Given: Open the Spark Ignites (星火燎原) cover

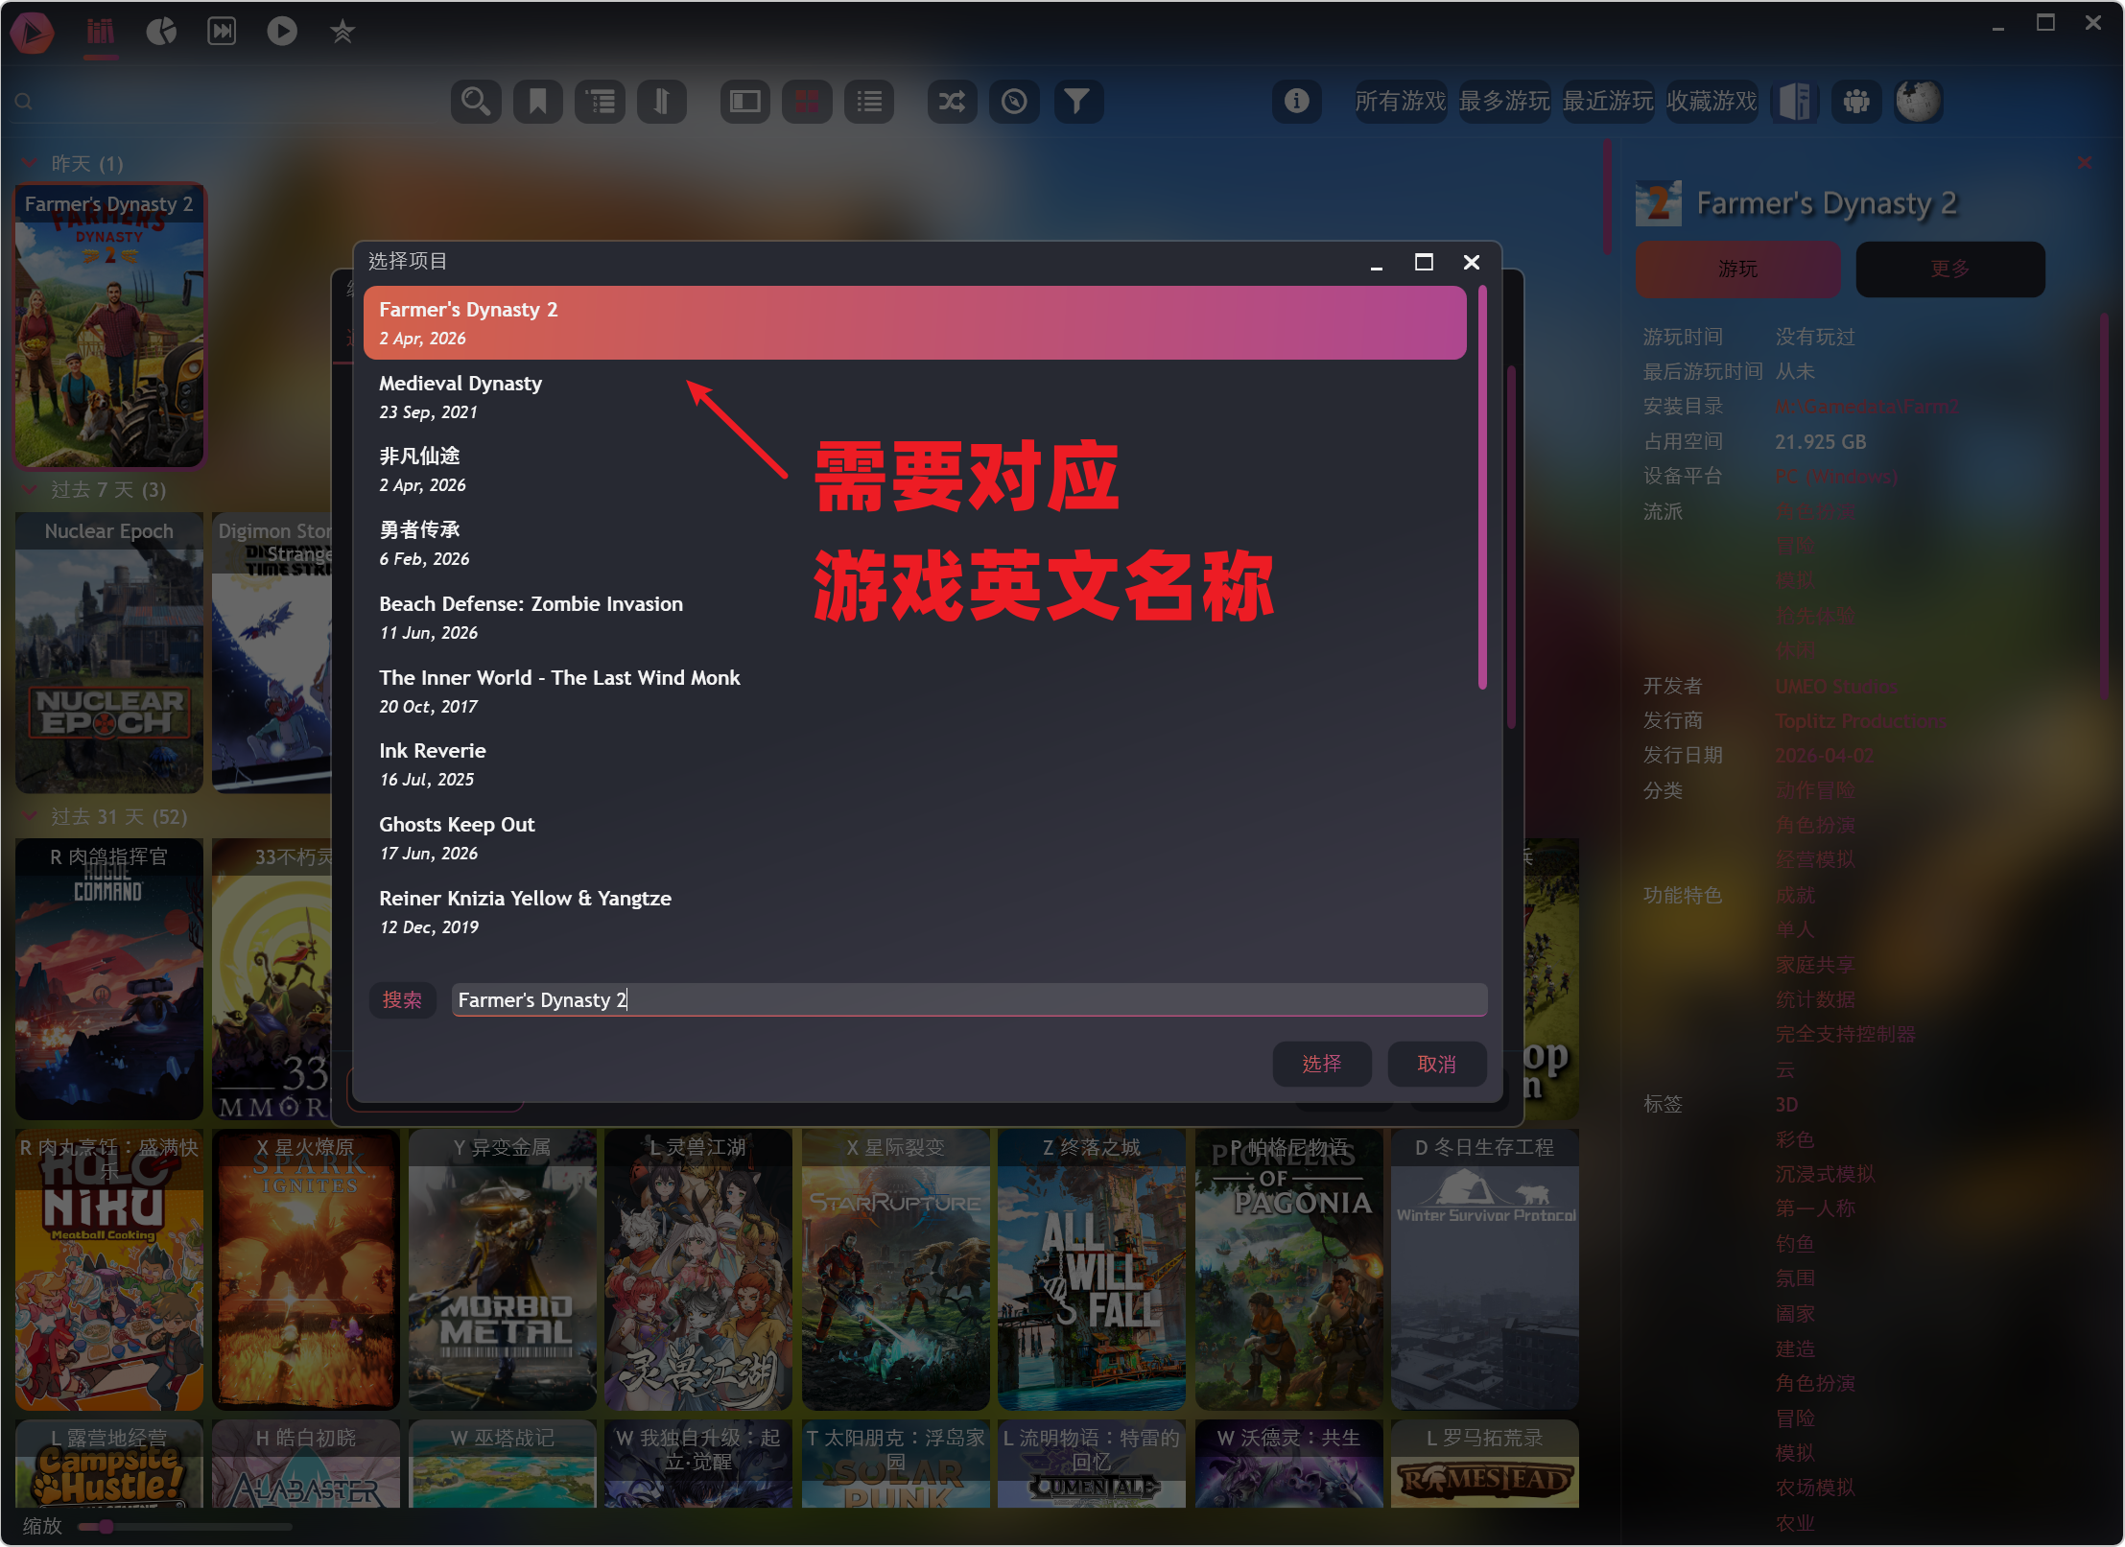Looking at the screenshot, I should 306,1269.
